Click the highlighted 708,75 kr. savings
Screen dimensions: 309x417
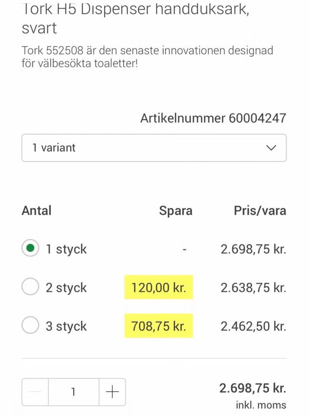tap(159, 326)
